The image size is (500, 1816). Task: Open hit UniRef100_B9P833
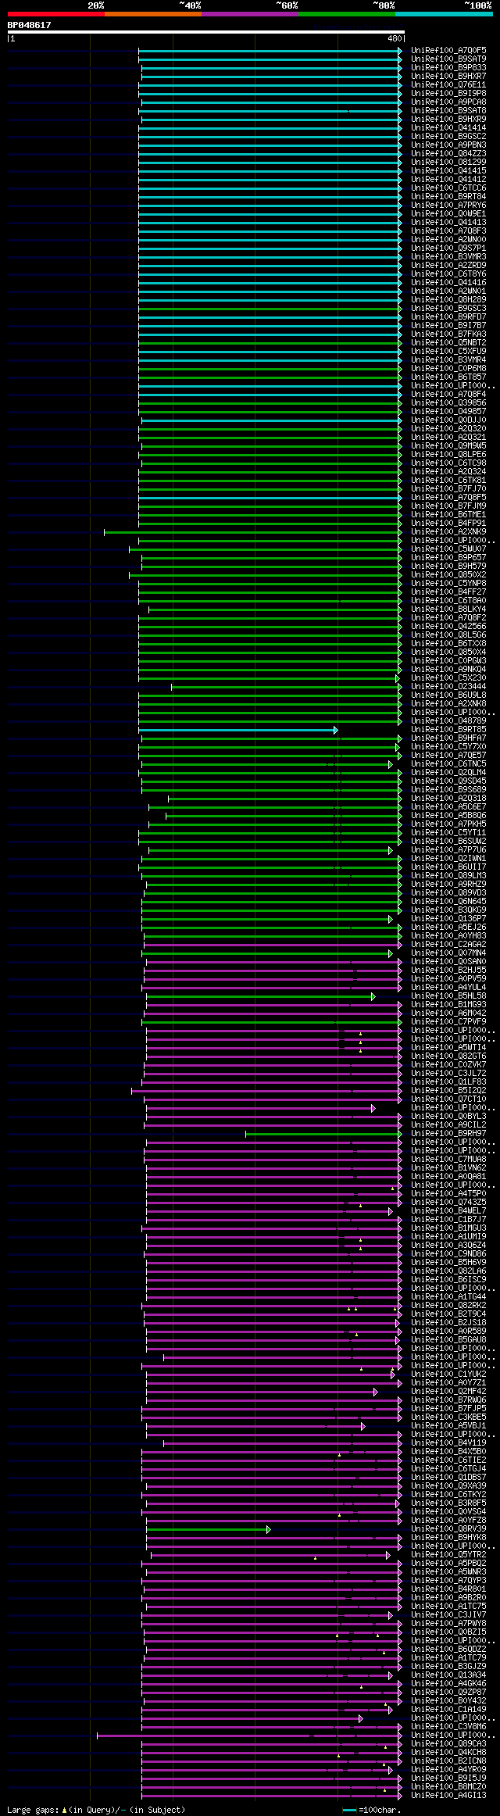click(x=448, y=68)
